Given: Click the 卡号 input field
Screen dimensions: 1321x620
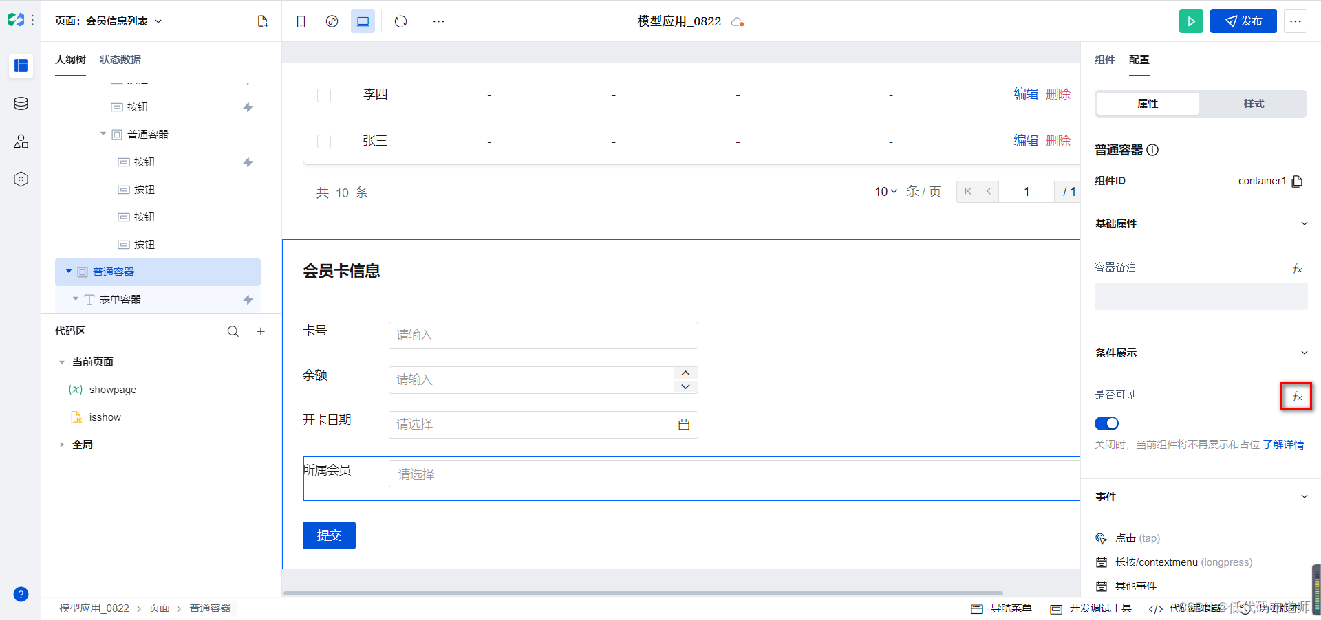Looking at the screenshot, I should 544,335.
